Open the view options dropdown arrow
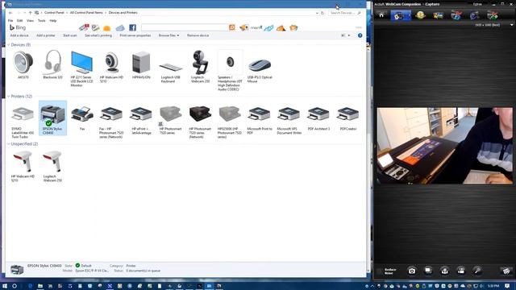 (349, 35)
